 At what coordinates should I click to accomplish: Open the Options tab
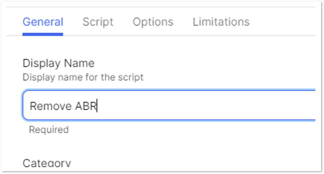point(153,22)
